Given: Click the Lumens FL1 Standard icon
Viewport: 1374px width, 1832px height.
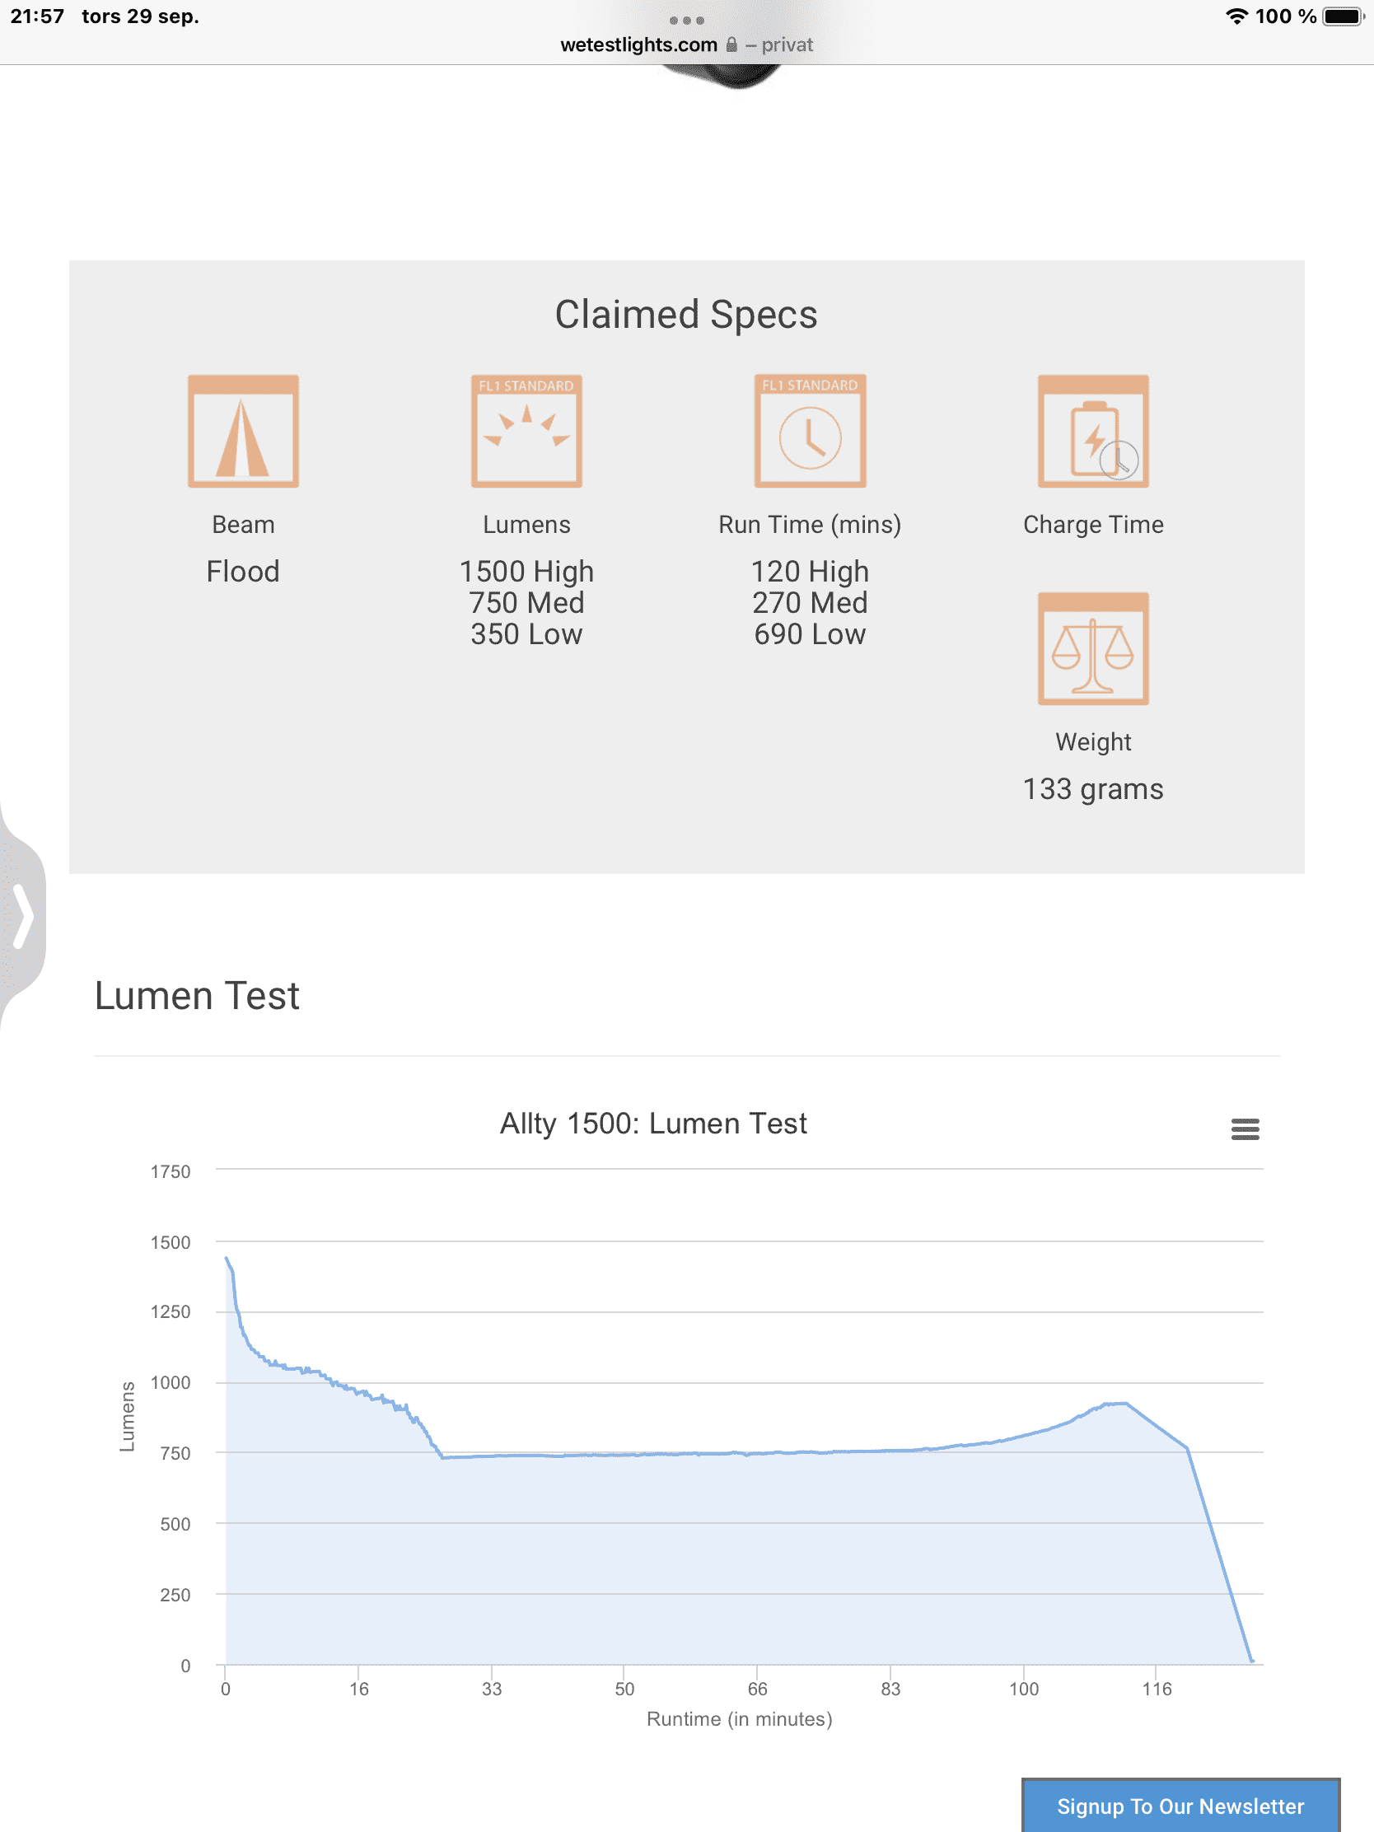Looking at the screenshot, I should tap(526, 431).
